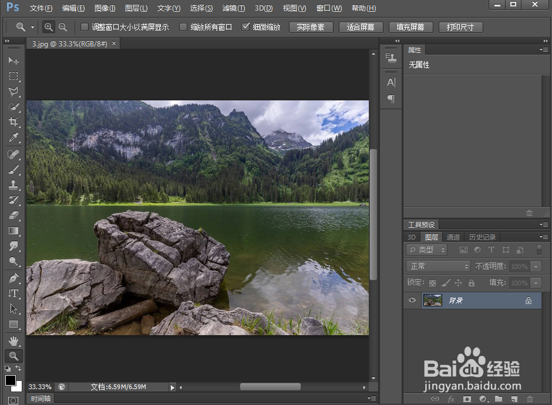Select the Gradient tool
This screenshot has width=552, height=405.
click(x=14, y=231)
